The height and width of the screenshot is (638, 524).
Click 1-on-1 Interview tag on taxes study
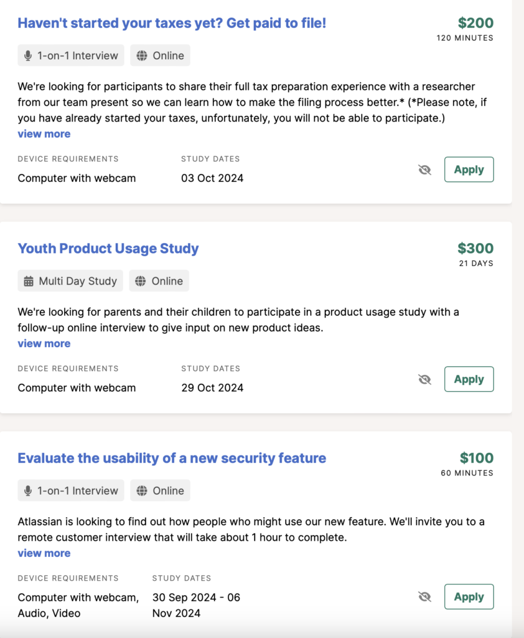71,56
